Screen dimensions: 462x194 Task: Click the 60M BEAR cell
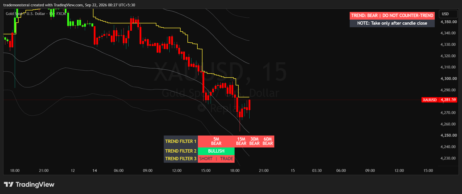pyautogui.click(x=268, y=141)
